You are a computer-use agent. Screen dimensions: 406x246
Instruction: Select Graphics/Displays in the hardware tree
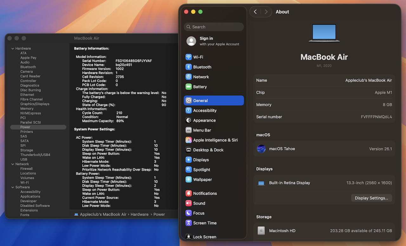pyautogui.click(x=35, y=104)
